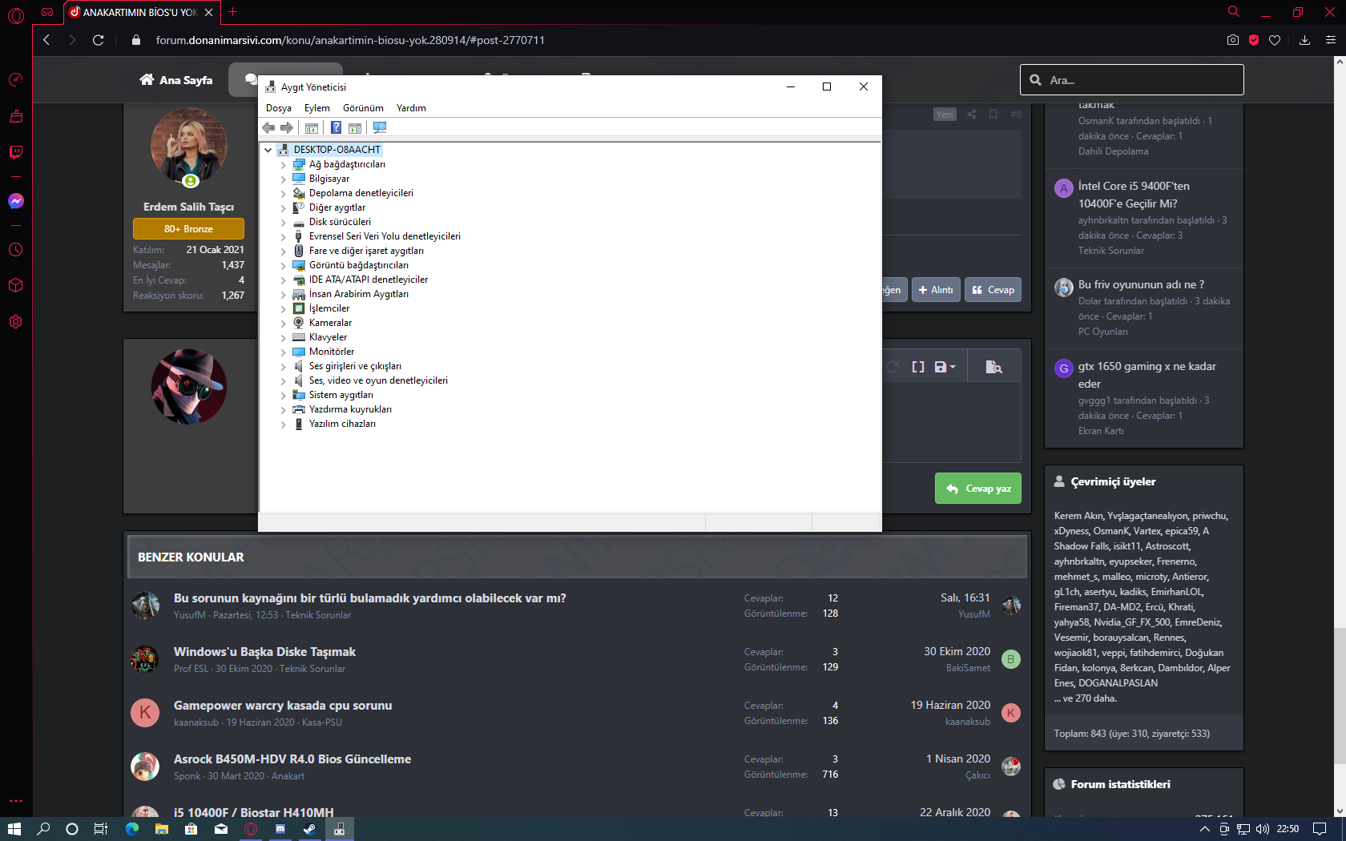Toggle BB code brackets in the reply editor
Viewport: 1346px width, 841px height.
[x=918, y=367]
